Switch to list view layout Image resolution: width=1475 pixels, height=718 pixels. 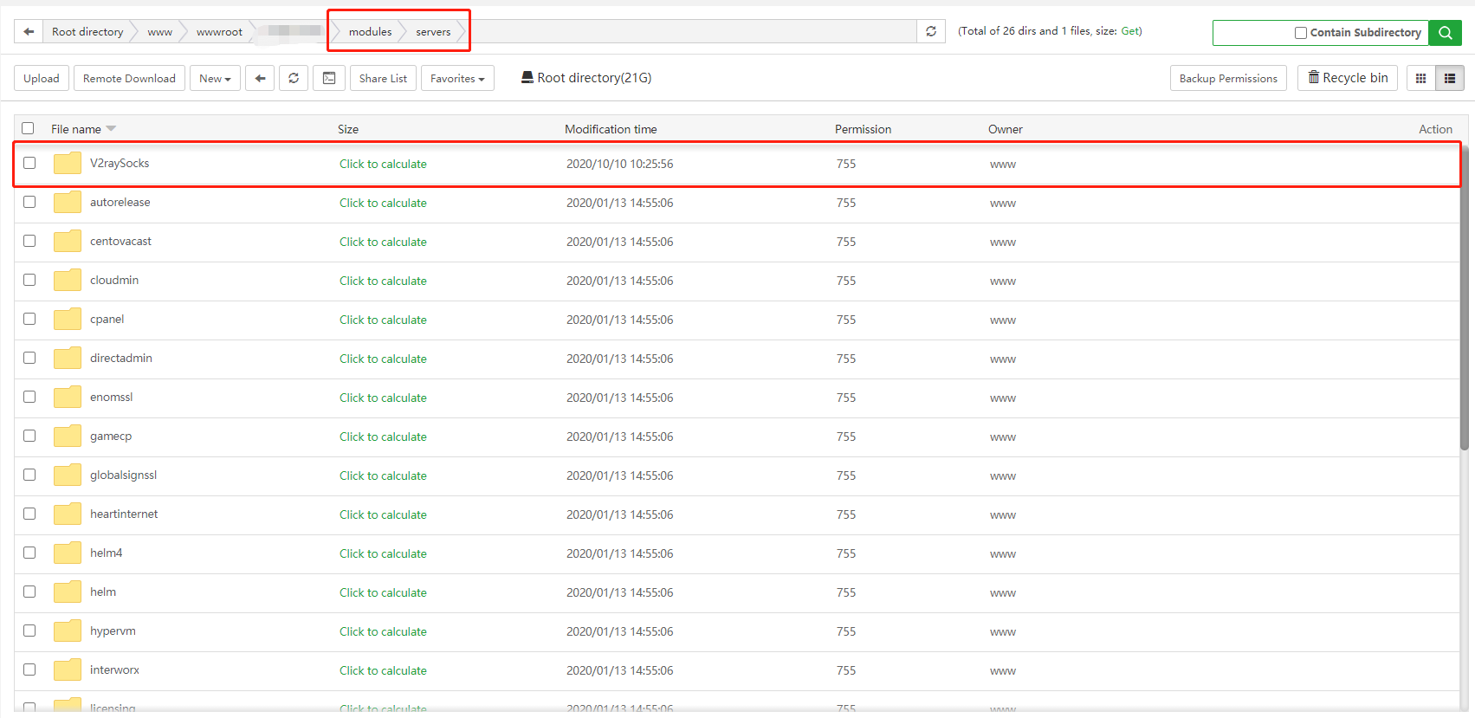[x=1450, y=78]
